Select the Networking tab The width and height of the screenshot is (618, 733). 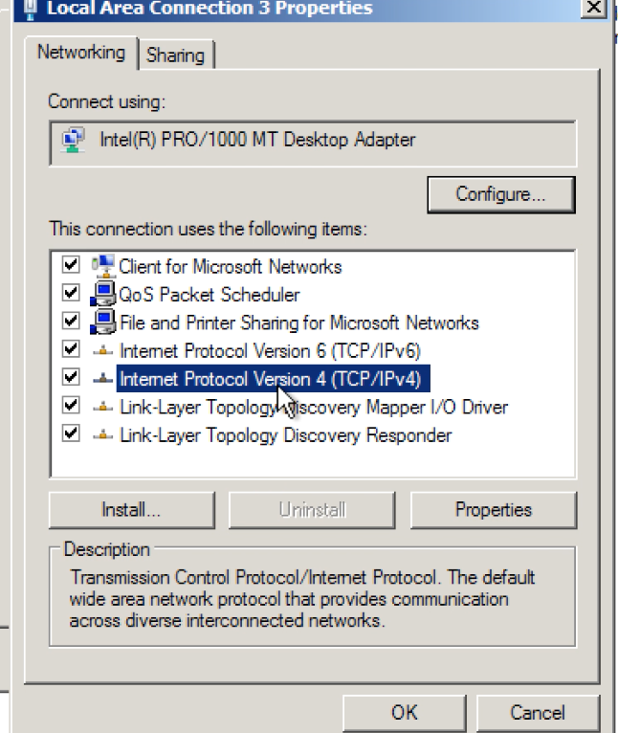(81, 53)
